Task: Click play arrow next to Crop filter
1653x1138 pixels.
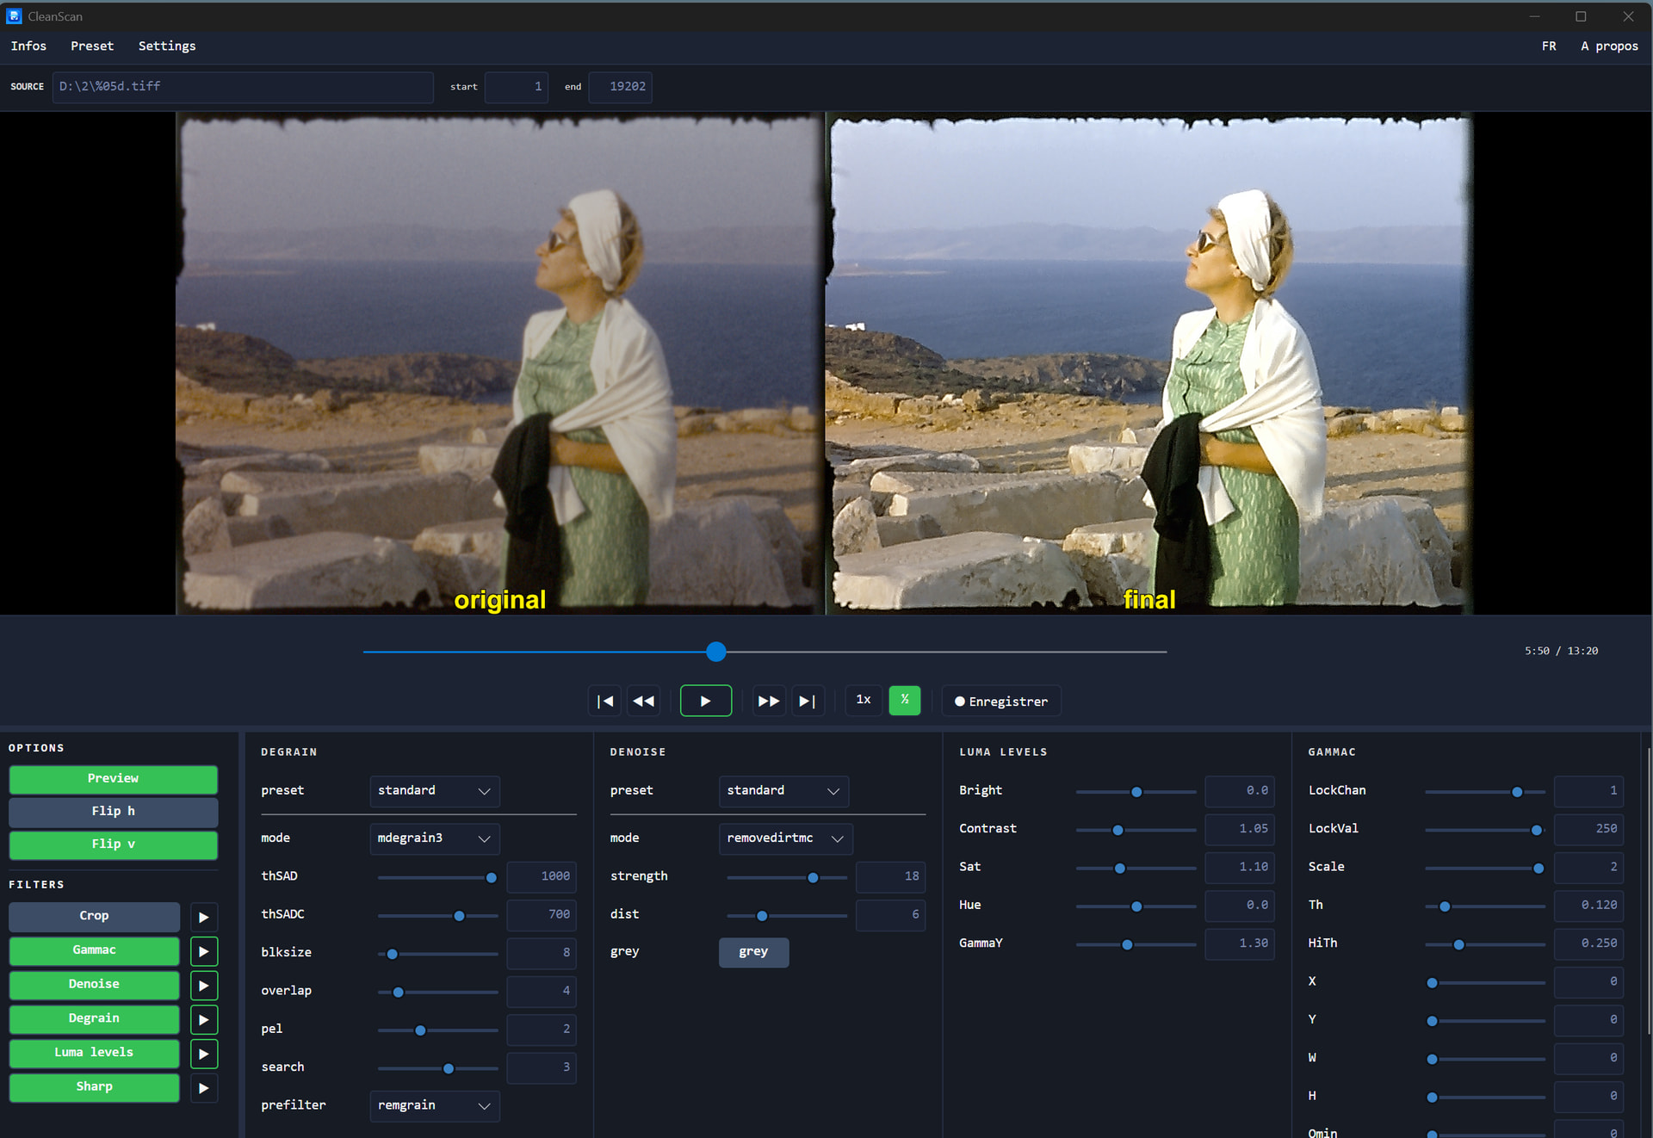Action: 203,917
